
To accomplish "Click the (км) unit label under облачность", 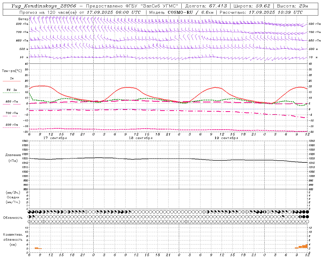I will coord(13,244).
